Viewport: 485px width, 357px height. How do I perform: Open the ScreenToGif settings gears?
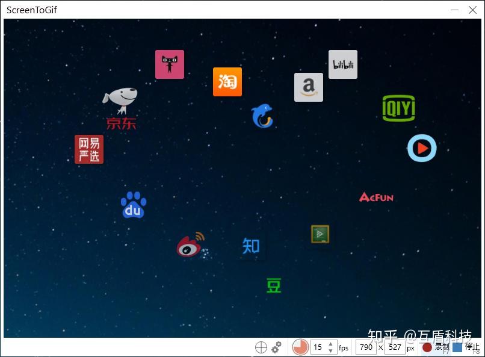point(277,347)
